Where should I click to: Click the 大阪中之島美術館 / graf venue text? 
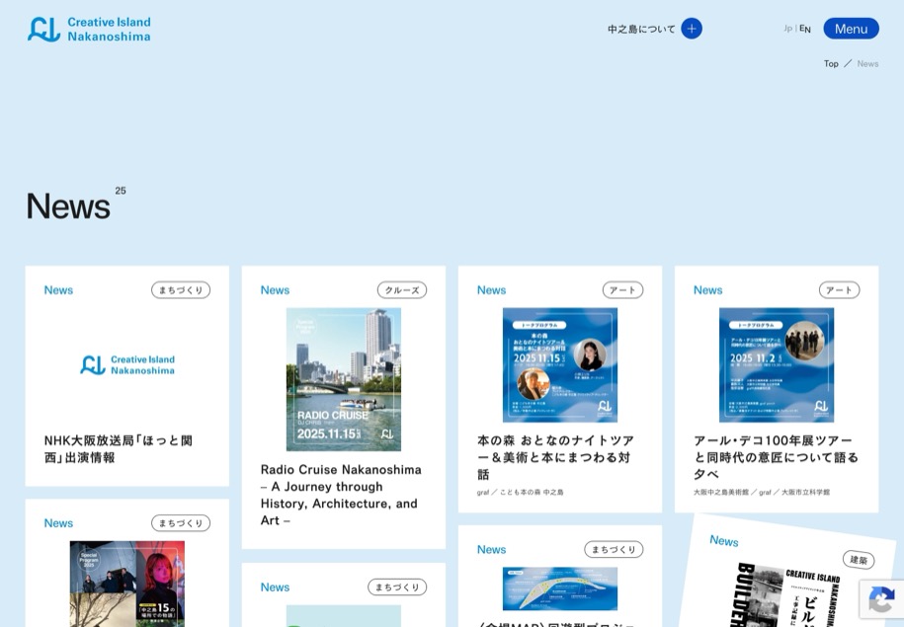click(762, 492)
